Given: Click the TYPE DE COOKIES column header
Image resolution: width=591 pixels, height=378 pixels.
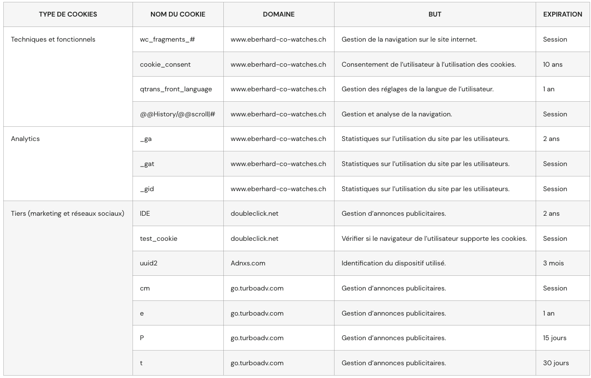Looking at the screenshot, I should point(68,14).
